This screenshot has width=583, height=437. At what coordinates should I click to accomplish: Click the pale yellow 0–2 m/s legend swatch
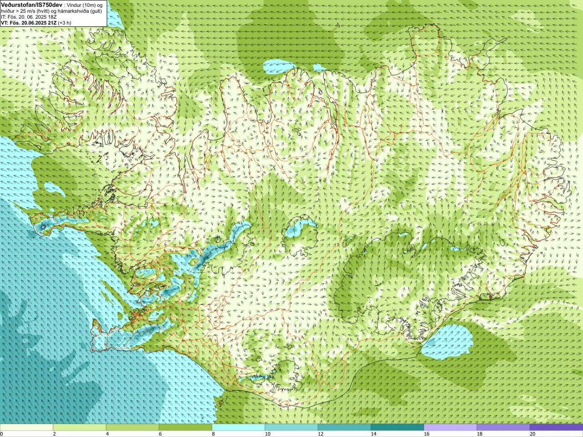click(x=26, y=427)
